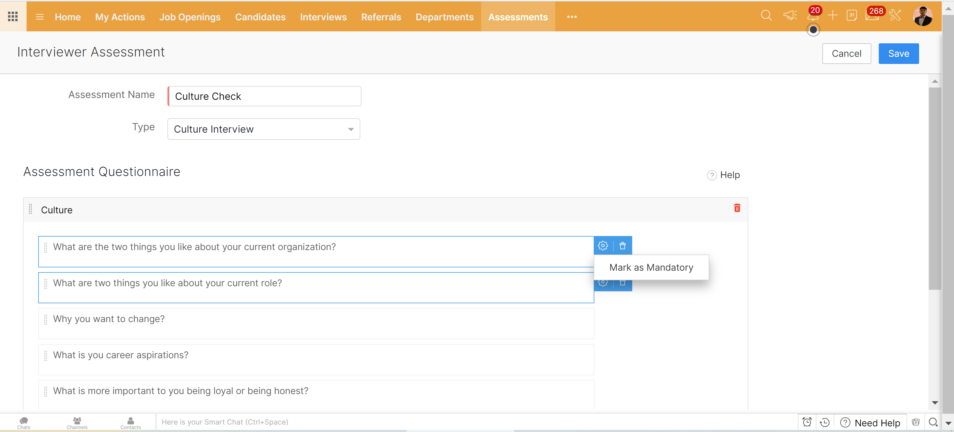Open notifications bell with 20 badge

point(813,16)
